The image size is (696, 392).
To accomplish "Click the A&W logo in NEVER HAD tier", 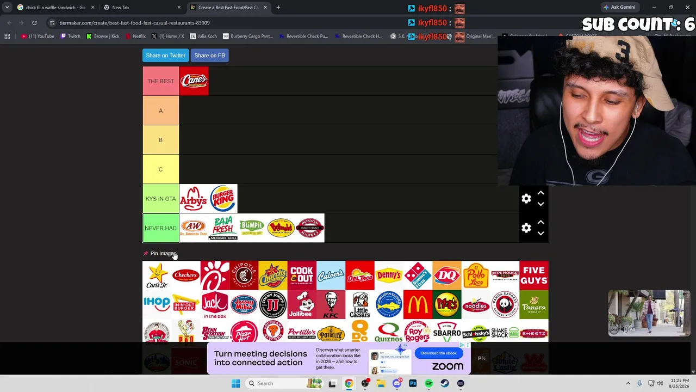I will coord(194,228).
